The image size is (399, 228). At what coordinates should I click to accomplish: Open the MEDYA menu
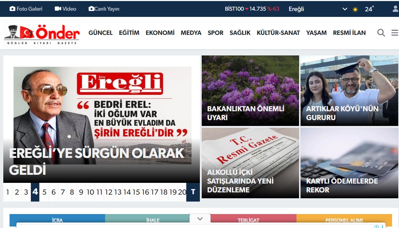pyautogui.click(x=191, y=33)
